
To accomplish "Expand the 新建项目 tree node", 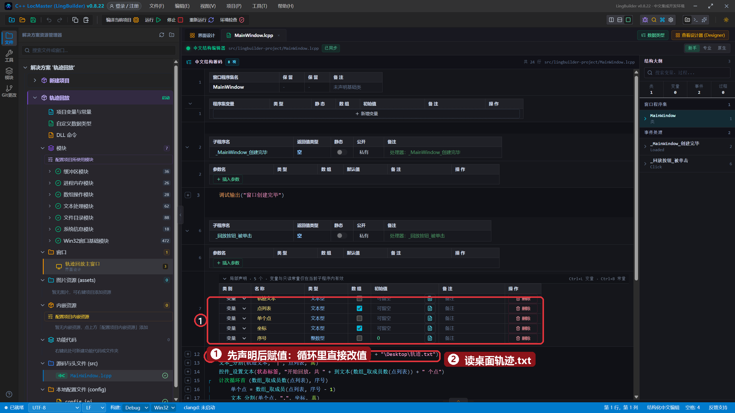I will tap(35, 80).
